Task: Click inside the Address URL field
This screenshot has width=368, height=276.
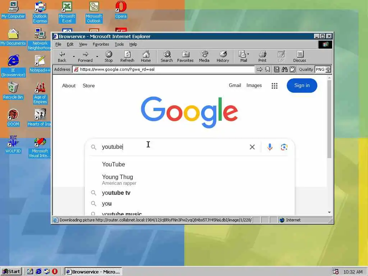Action: pyautogui.click(x=164, y=69)
